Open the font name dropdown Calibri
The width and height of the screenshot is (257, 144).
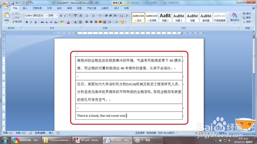coord(47,16)
